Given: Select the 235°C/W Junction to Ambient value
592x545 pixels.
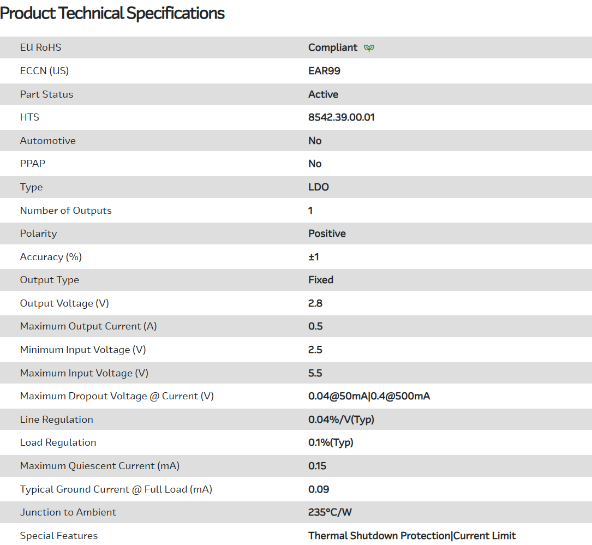Looking at the screenshot, I should [x=331, y=512].
